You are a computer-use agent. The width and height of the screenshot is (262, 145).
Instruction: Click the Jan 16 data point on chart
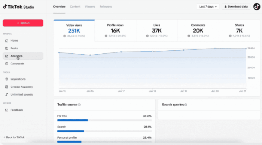(x=90, y=55)
